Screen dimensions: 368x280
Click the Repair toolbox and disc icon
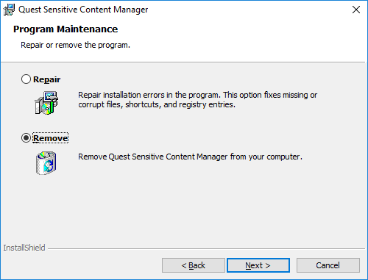coord(46,102)
